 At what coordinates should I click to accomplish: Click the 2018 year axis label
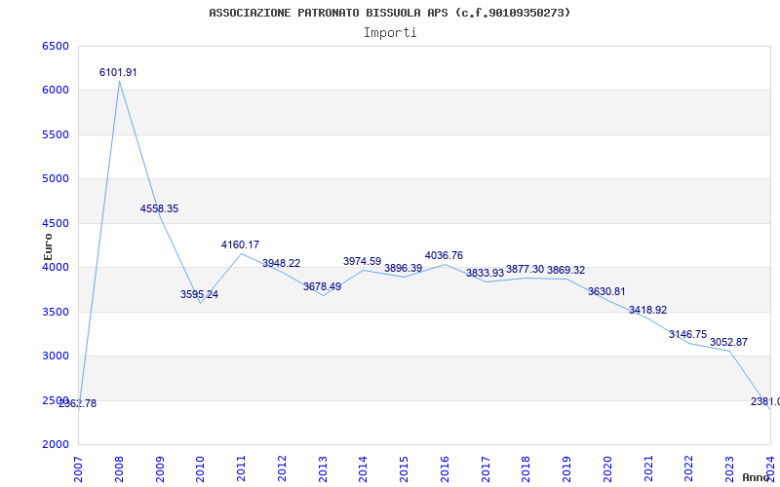click(x=526, y=469)
